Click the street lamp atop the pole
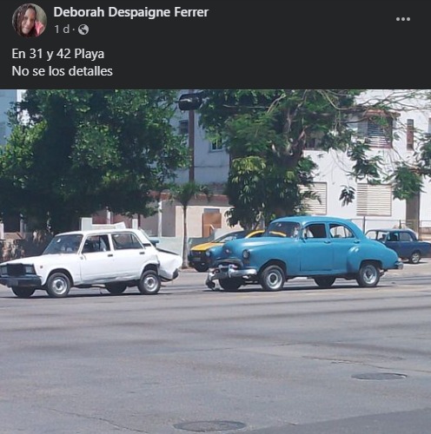 190,102
